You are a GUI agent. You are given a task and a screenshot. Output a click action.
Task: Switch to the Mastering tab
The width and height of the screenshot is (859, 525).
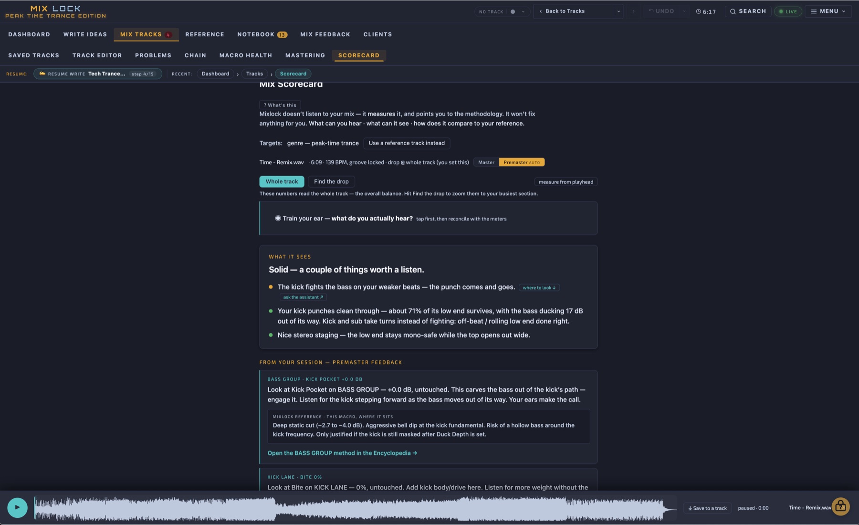(x=305, y=55)
